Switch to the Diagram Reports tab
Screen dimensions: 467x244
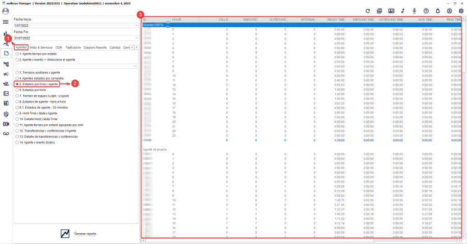tap(95, 47)
